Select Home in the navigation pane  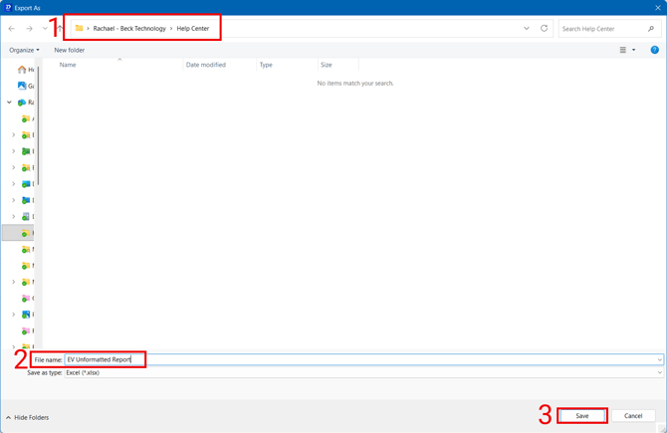[25, 70]
